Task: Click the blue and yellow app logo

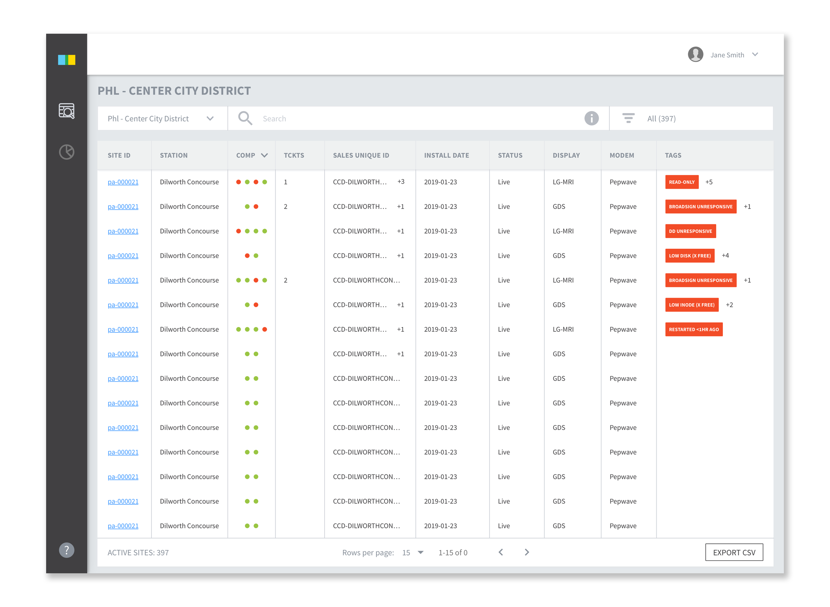Action: (66, 60)
